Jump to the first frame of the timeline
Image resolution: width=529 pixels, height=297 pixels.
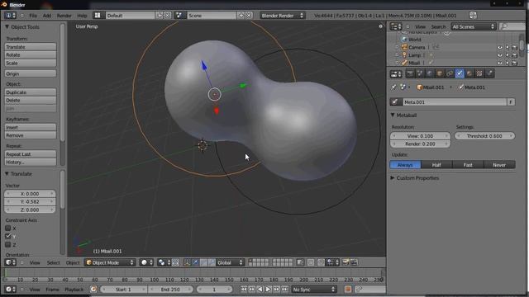(x=244, y=290)
